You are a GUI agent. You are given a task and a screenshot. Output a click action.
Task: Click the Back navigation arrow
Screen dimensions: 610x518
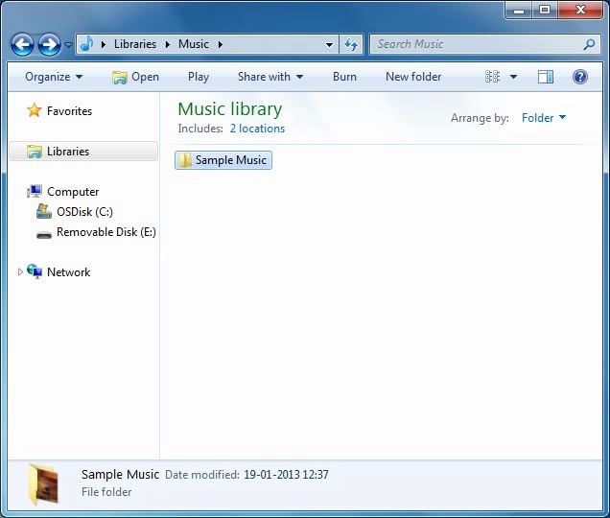22,44
